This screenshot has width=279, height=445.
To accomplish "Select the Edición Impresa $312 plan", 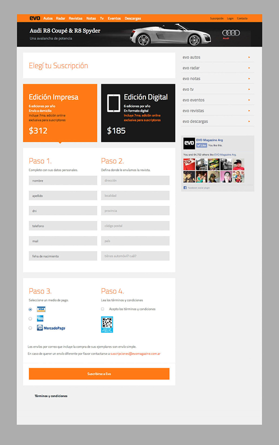I will coord(60,113).
